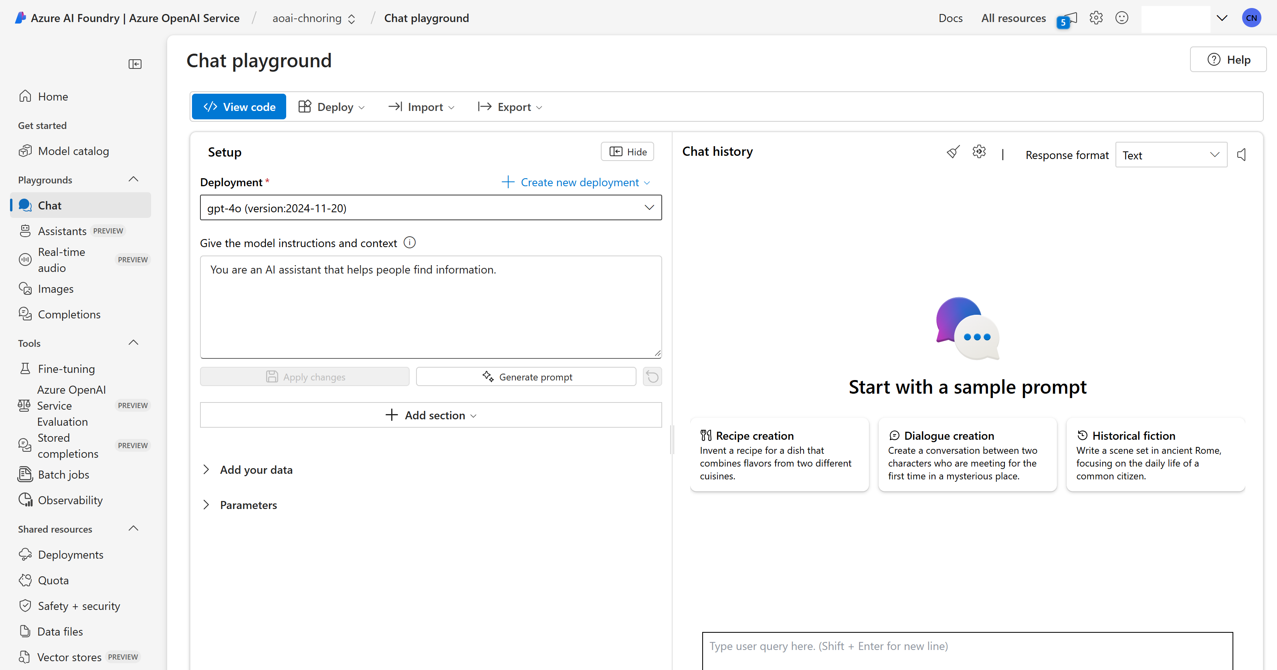Image resolution: width=1277 pixels, height=670 pixels.
Task: Click the reset instructions undo icon
Action: click(x=652, y=376)
